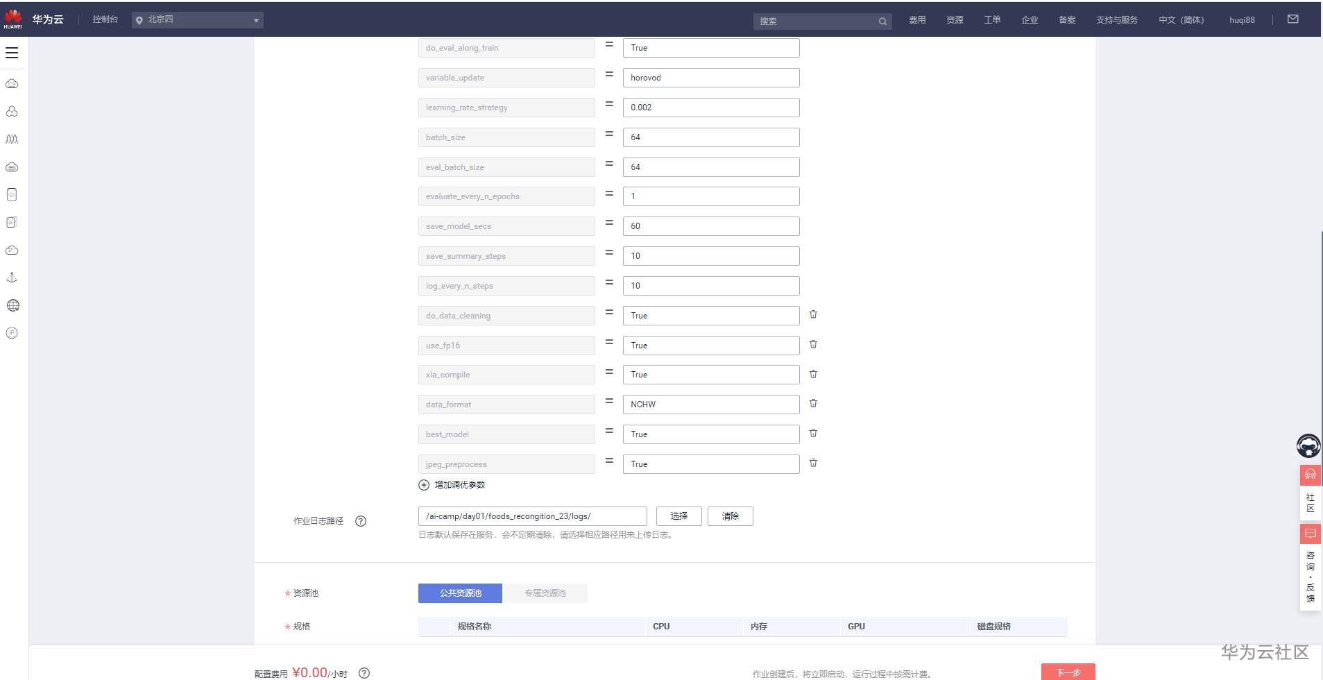This screenshot has height=680, width=1323.
Task: Open the robot assistant avatar
Action: coord(1308,445)
